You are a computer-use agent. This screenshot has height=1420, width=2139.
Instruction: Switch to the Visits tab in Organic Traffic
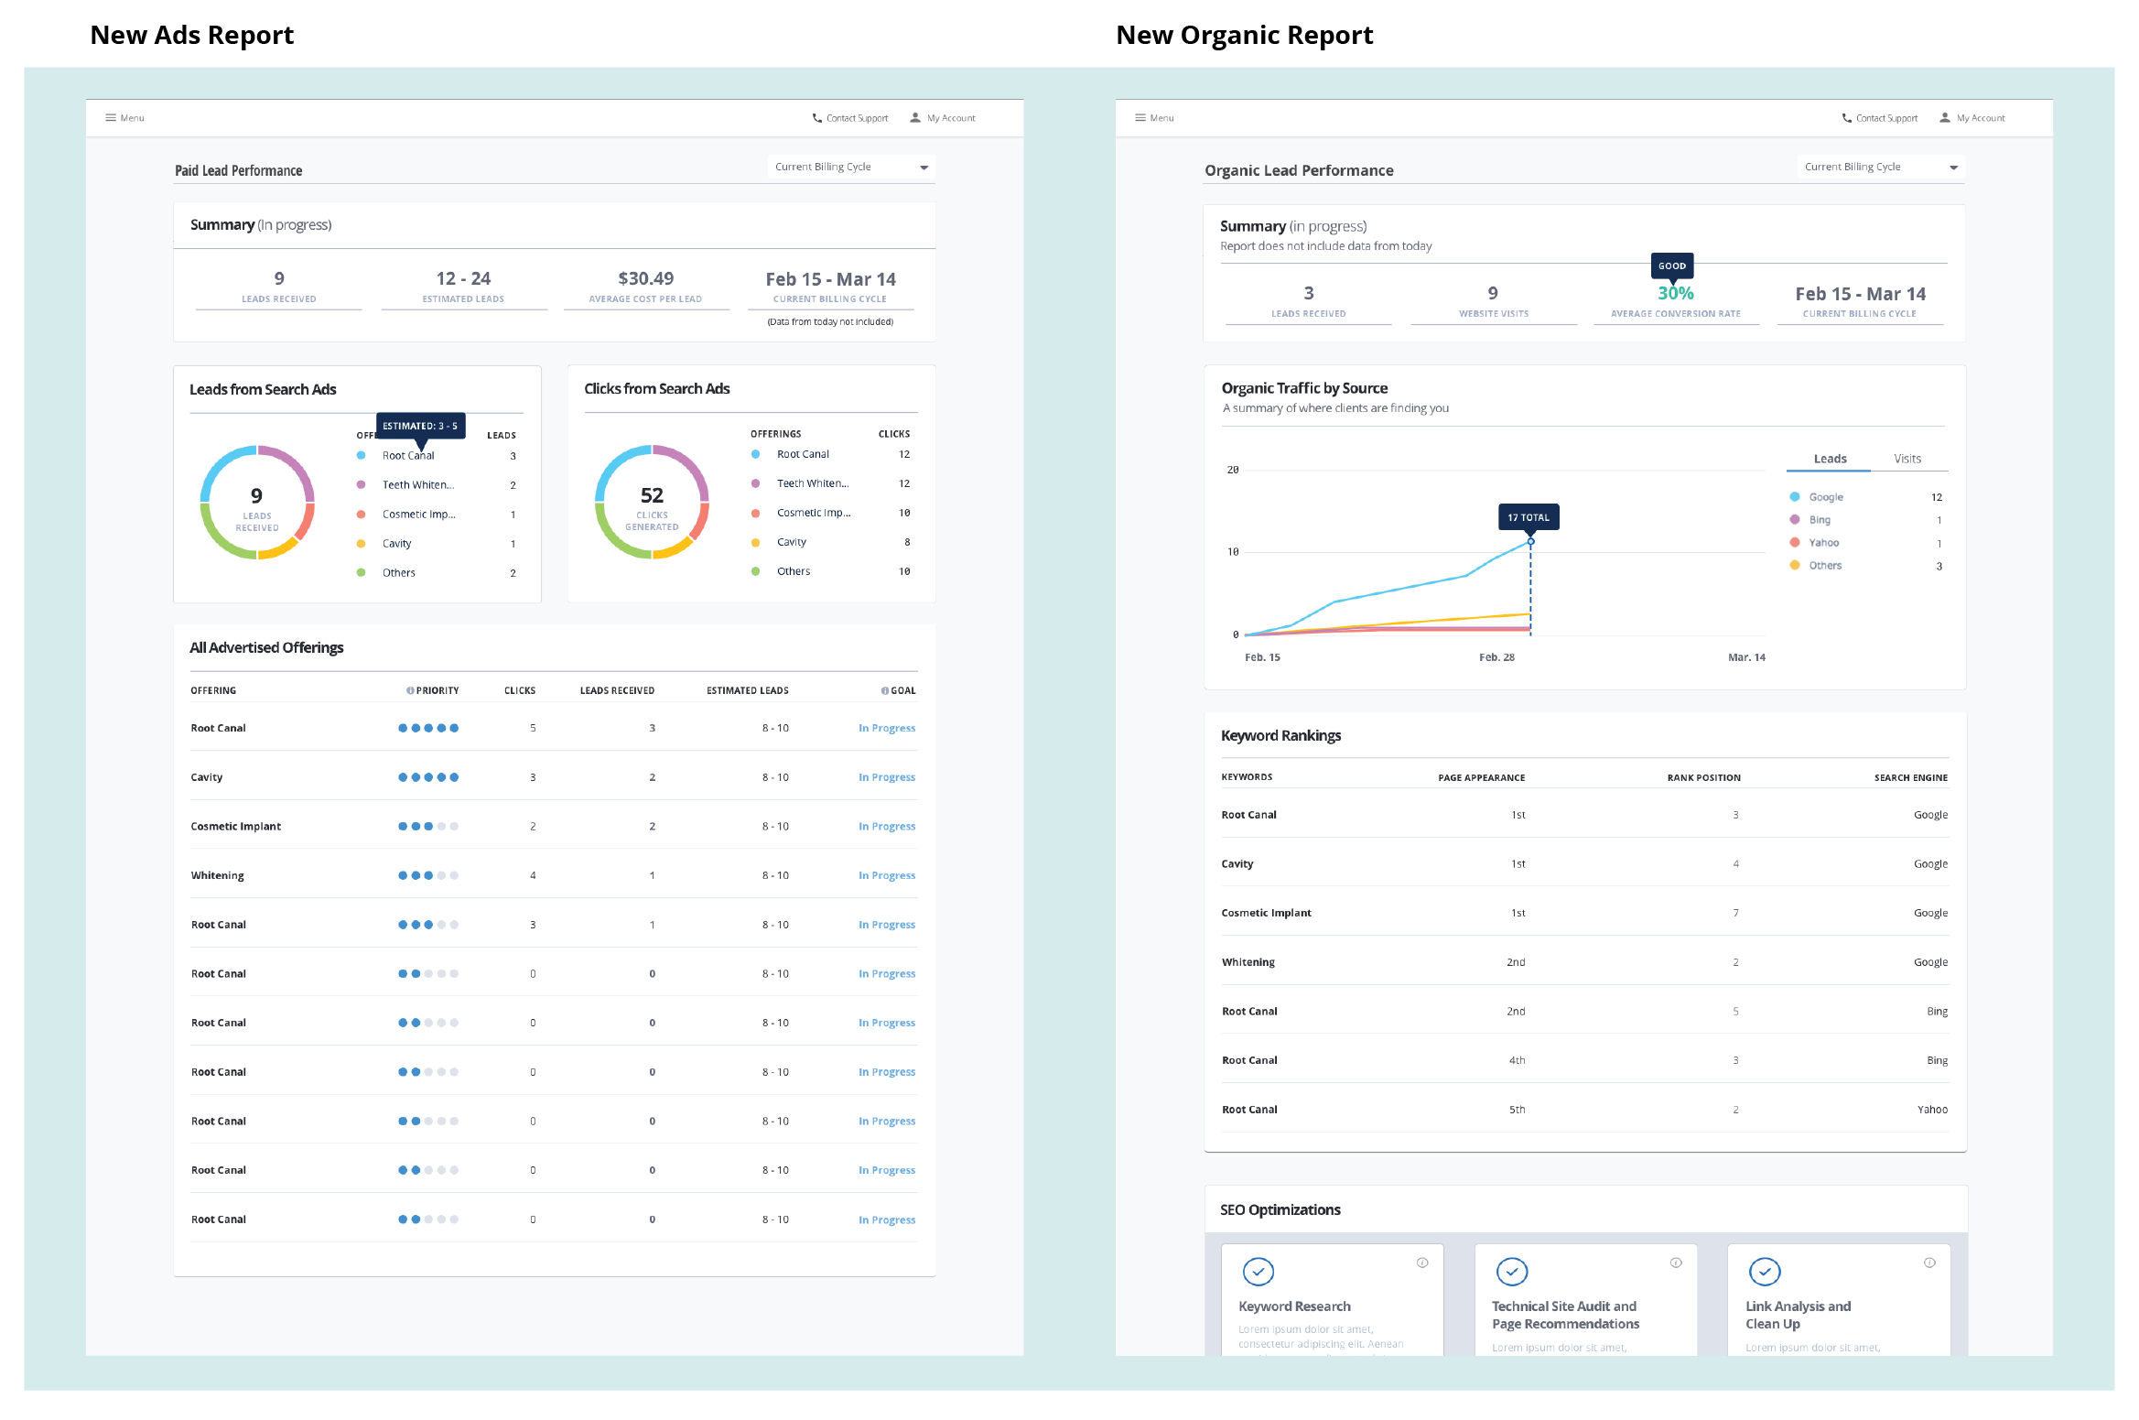(x=1907, y=459)
